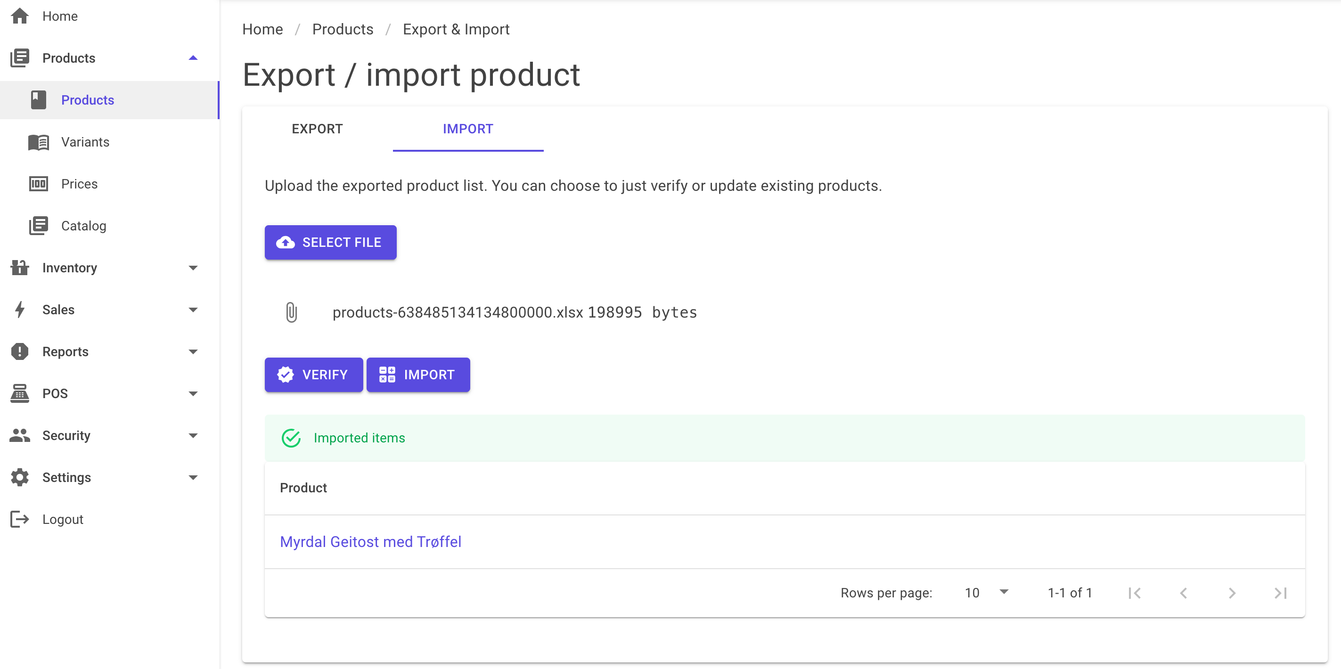Screen dimensions: 1341x669
Task: Go to the last page of results
Action: (x=1281, y=593)
